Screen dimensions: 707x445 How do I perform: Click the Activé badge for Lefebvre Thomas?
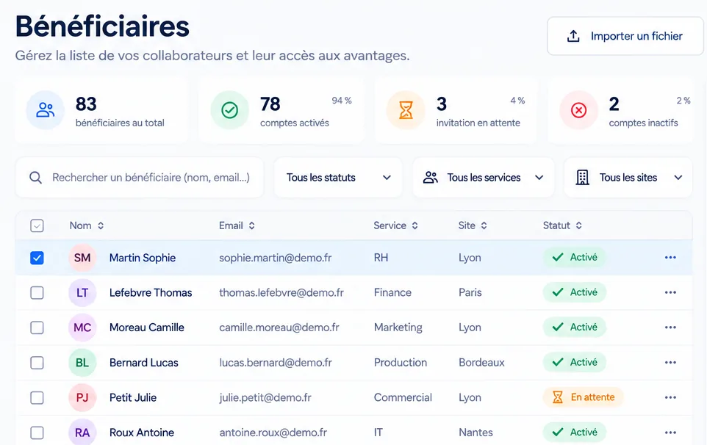[x=575, y=292]
